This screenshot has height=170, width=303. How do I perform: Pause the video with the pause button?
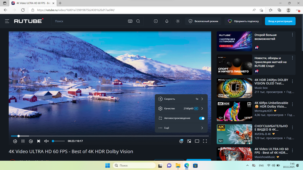23,141
